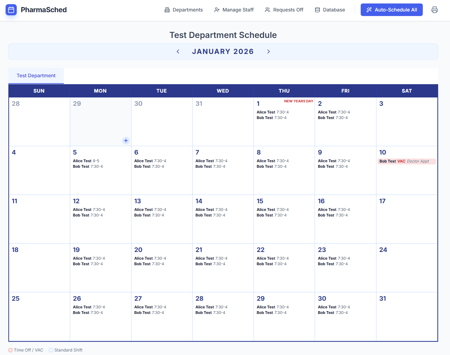Click the Standard Shift legend swatch
Screen dimensions: 450x355
[x=51, y=350]
